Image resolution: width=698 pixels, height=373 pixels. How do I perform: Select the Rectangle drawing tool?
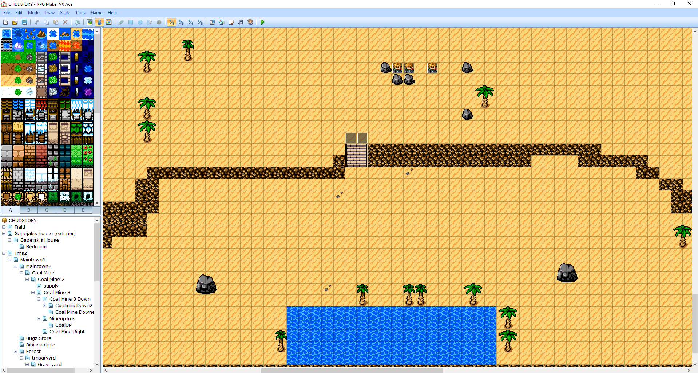[x=131, y=23]
